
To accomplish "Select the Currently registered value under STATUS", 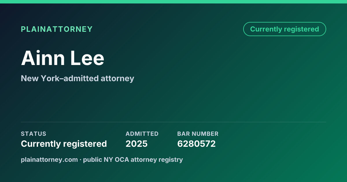I will coord(64,144).
